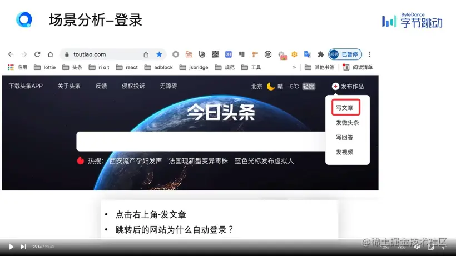
Task: Open the blue JH extension
Action: coord(229,54)
